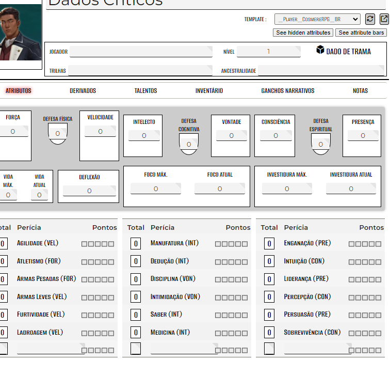Viewport: 390px width, 376px height.
Task: Check last point box for Medicina (INT)
Action: tap(245, 333)
